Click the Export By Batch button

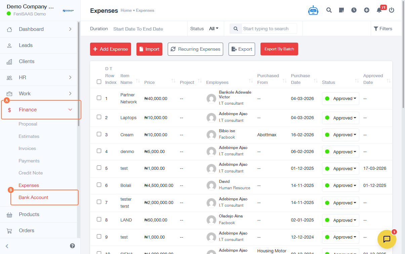[279, 49]
